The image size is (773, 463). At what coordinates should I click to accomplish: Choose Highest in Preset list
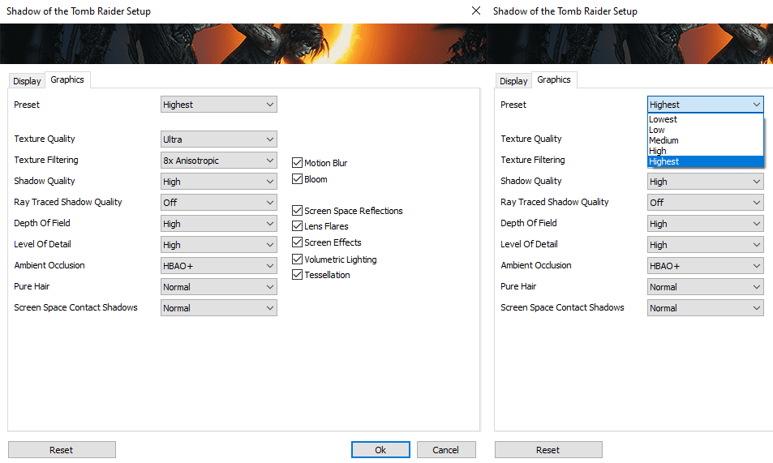click(705, 161)
